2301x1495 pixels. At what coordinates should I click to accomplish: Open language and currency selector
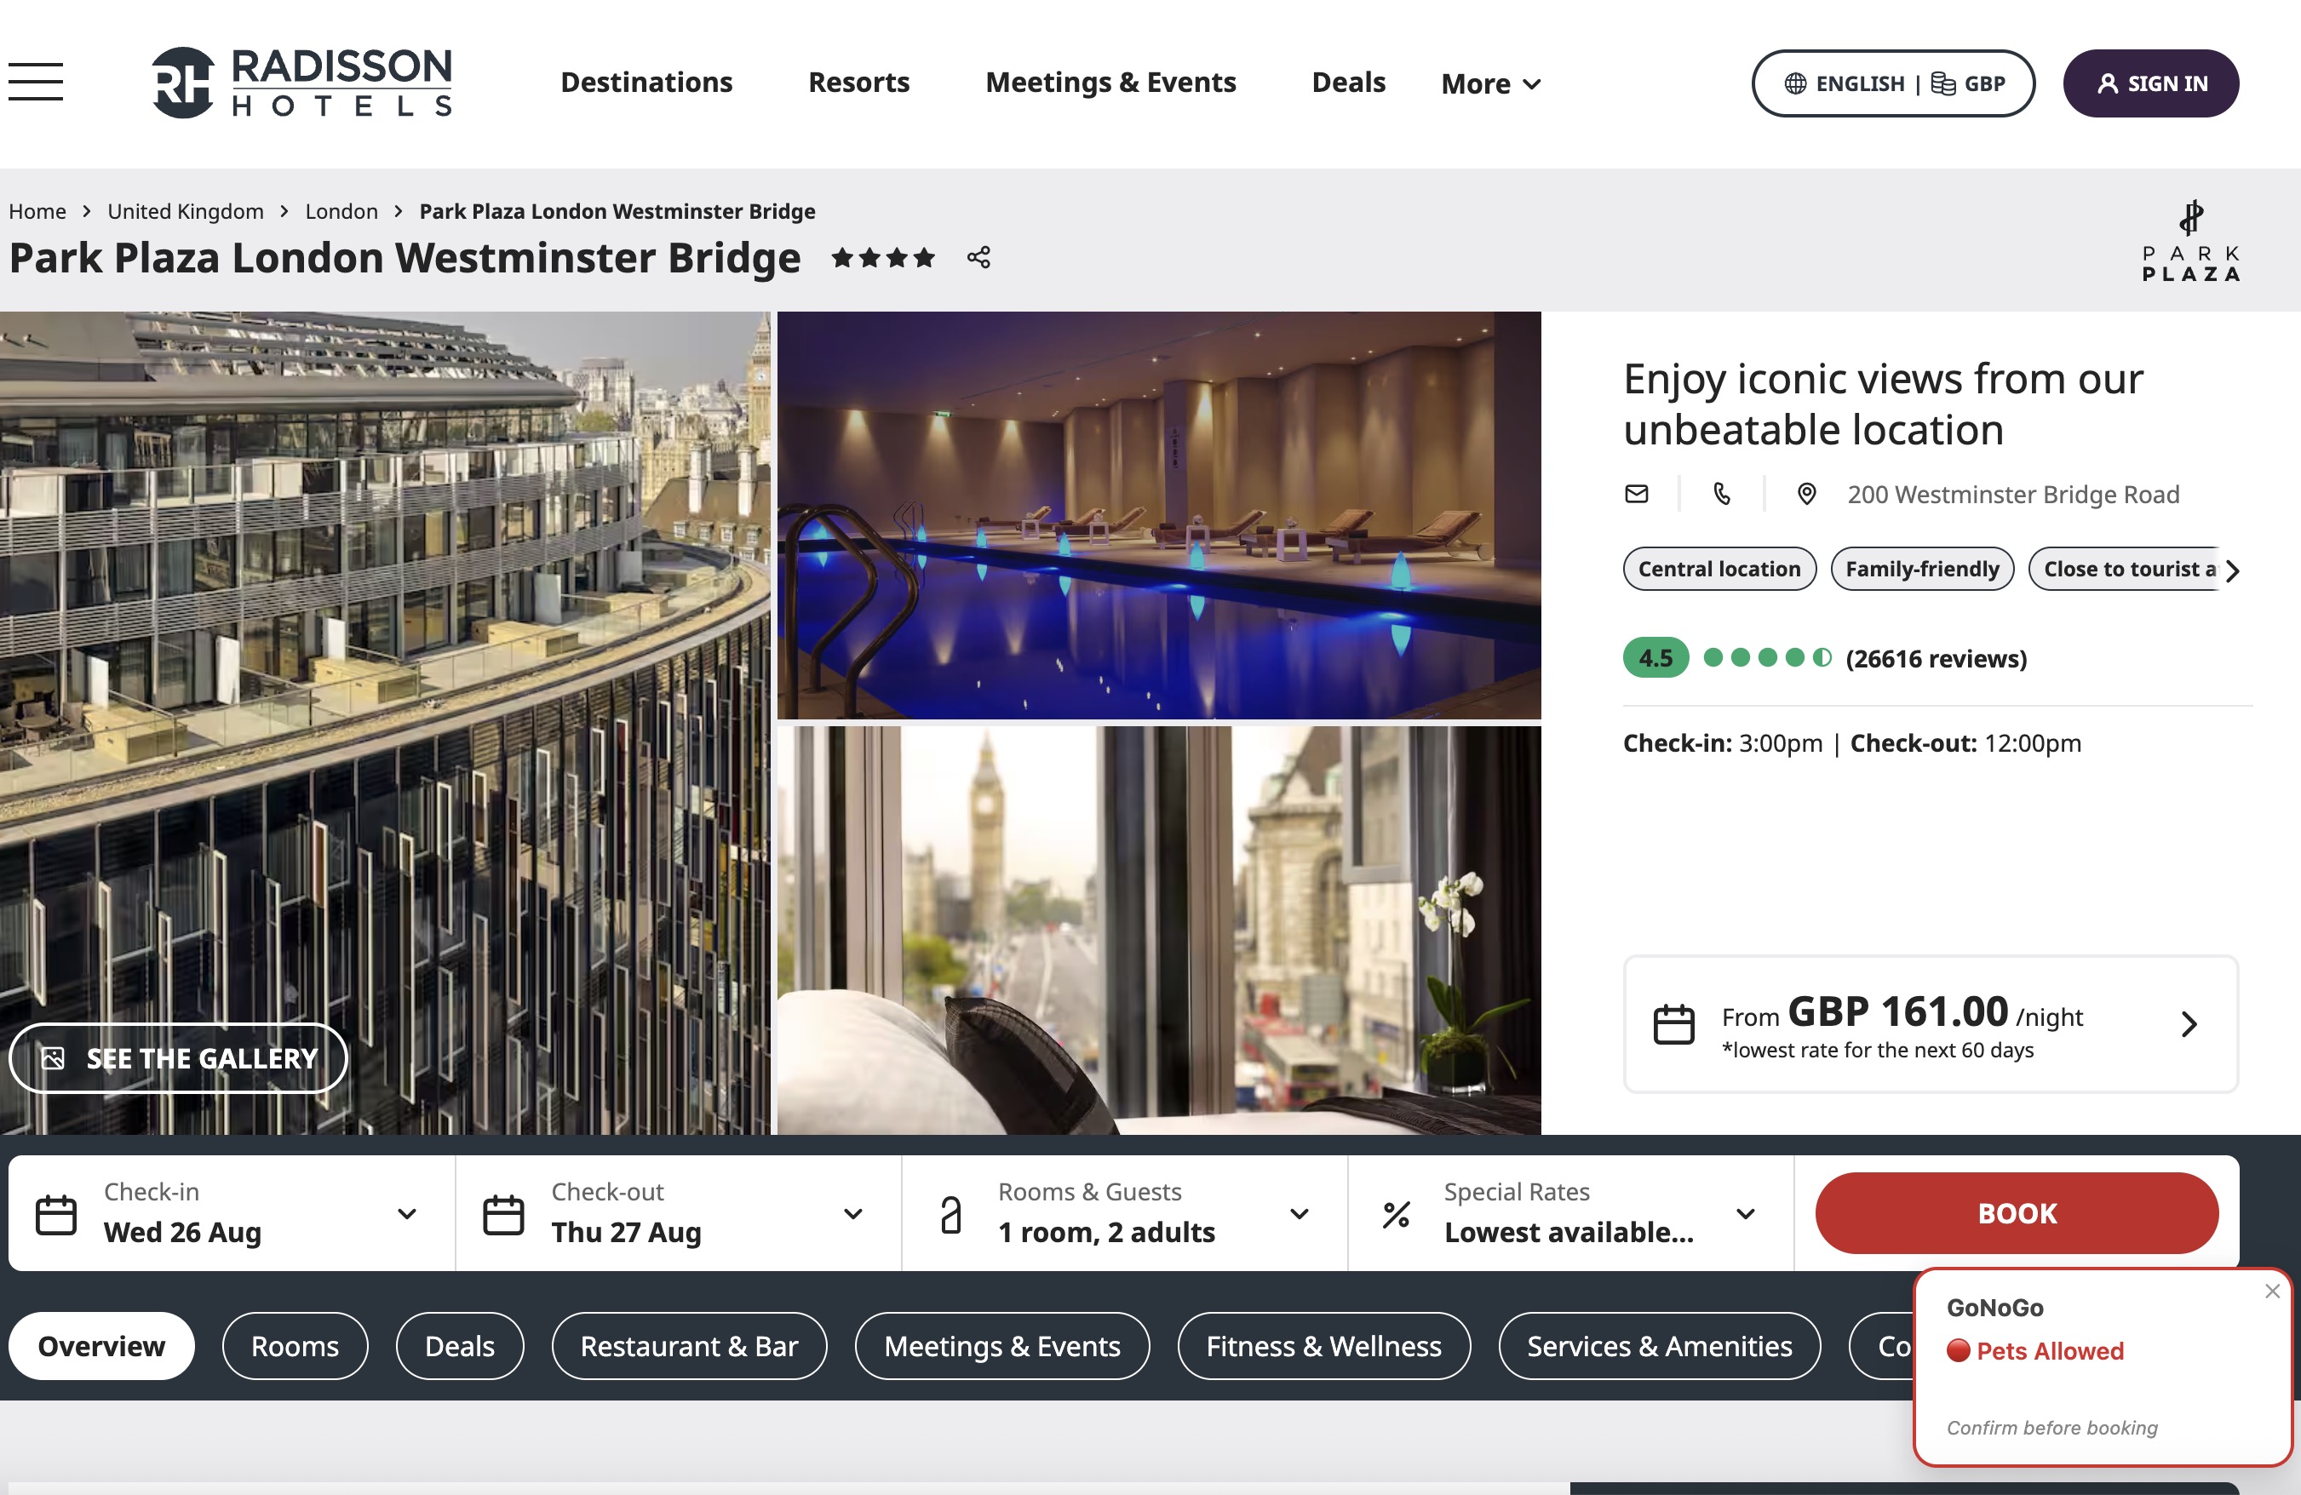click(1893, 83)
